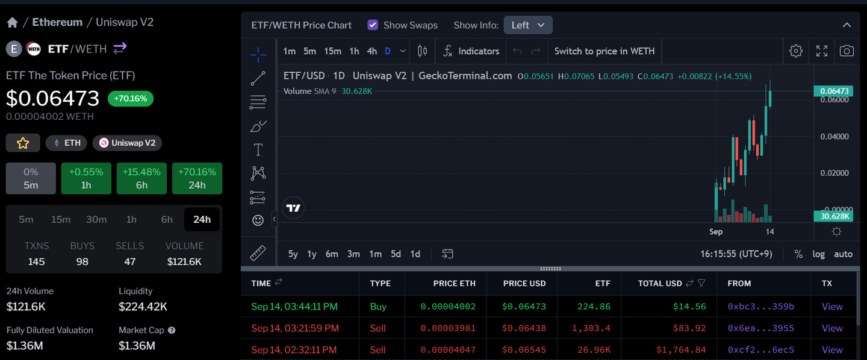This screenshot has height=360, width=867.
Task: Open the timezone menu showing 16:15:55 (UTC+9)
Action: 736,254
